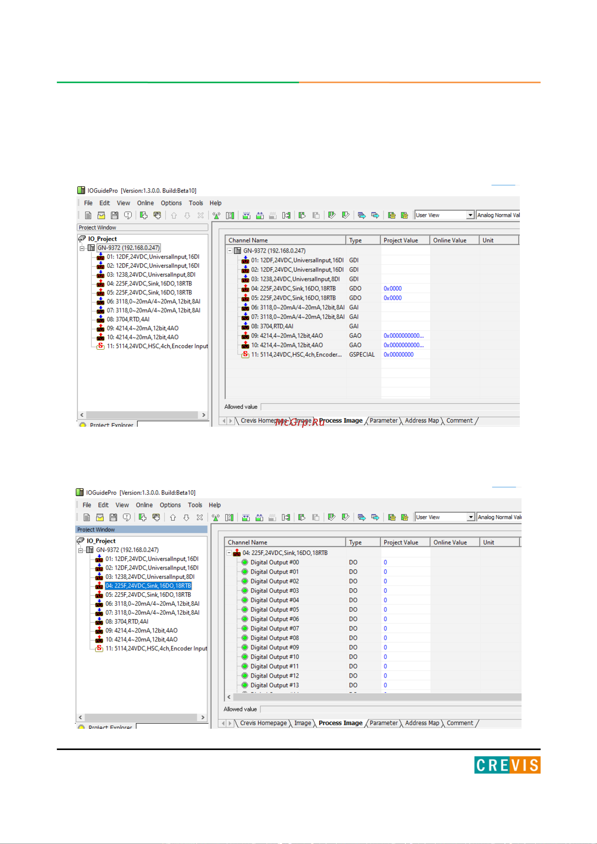Open the Options menu in lower window
Image resolution: width=597 pixels, height=844 pixels.
pos(170,505)
